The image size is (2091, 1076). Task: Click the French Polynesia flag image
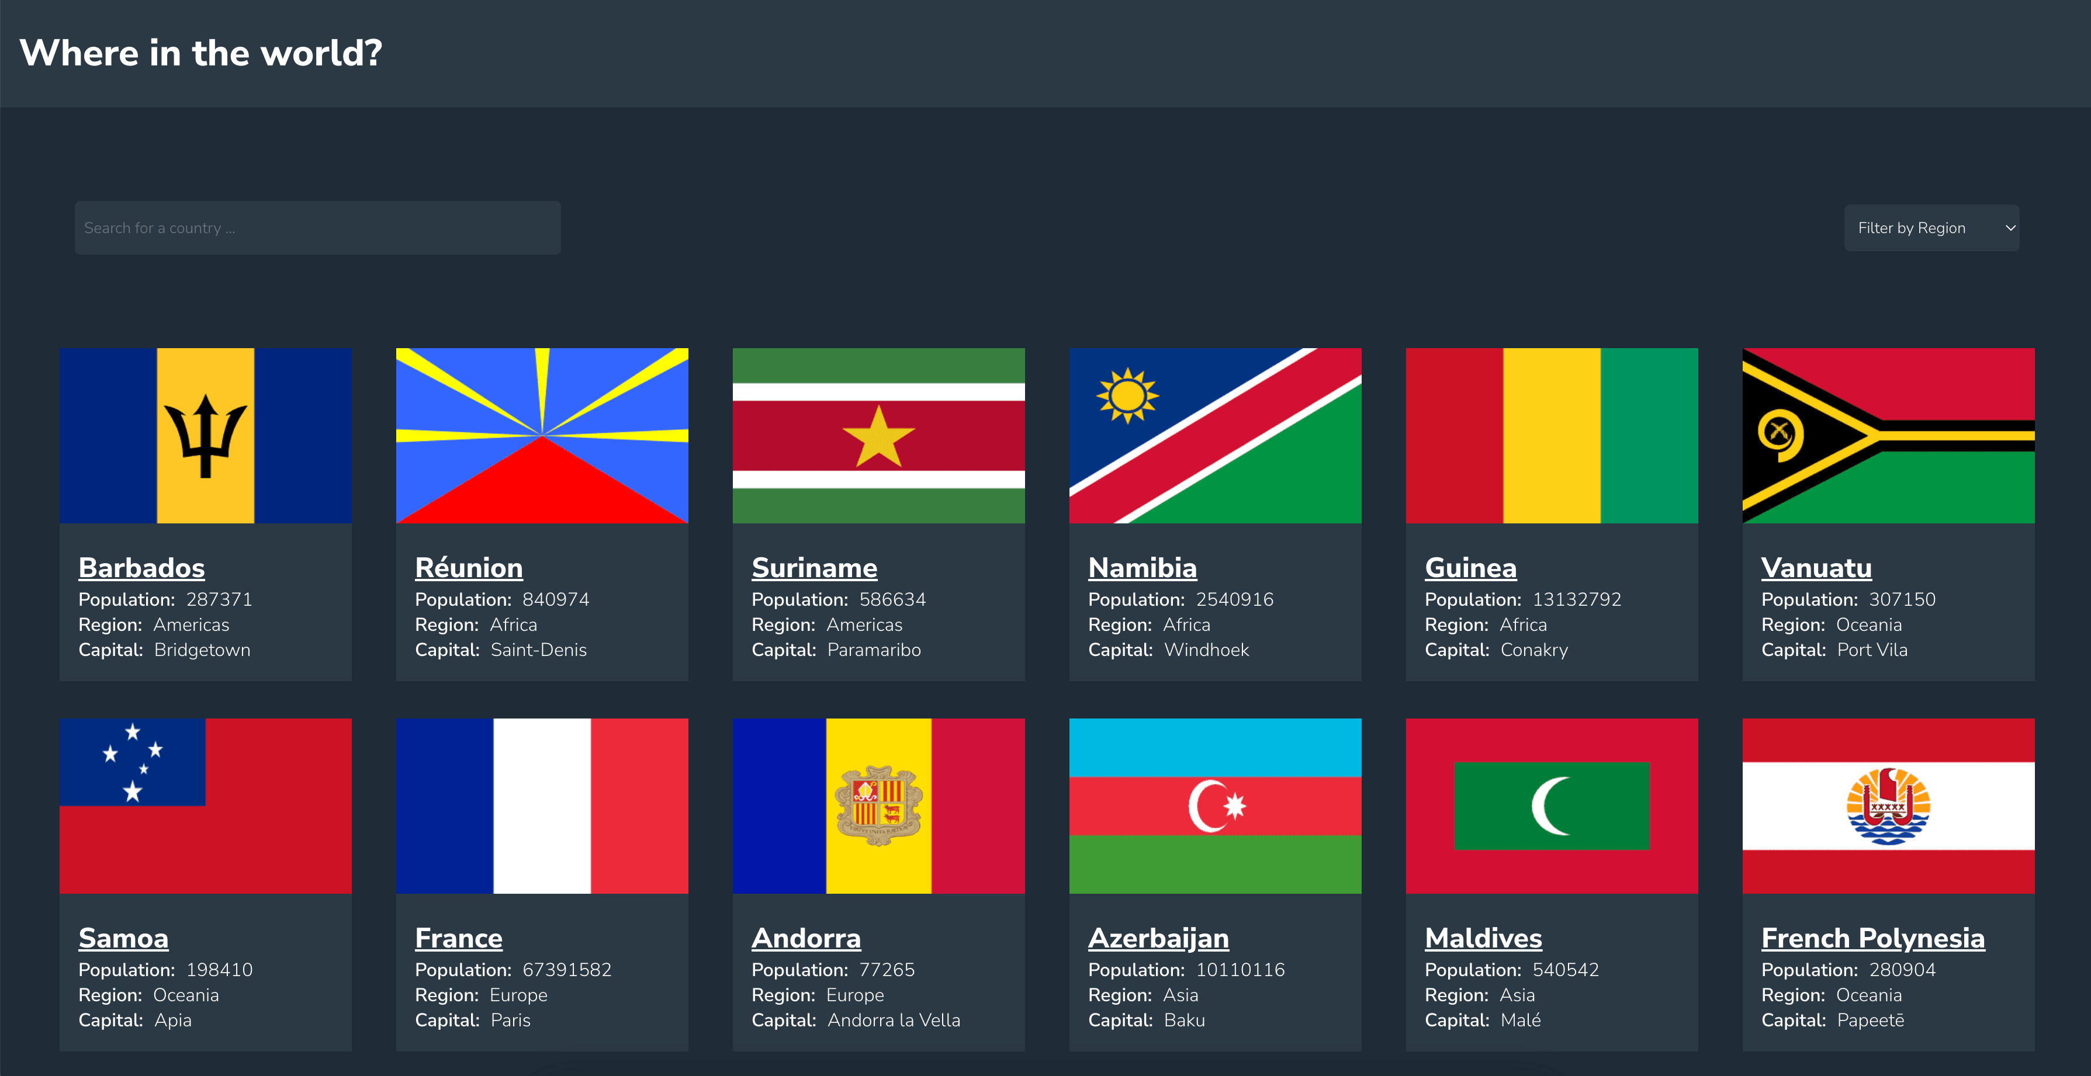(1888, 806)
